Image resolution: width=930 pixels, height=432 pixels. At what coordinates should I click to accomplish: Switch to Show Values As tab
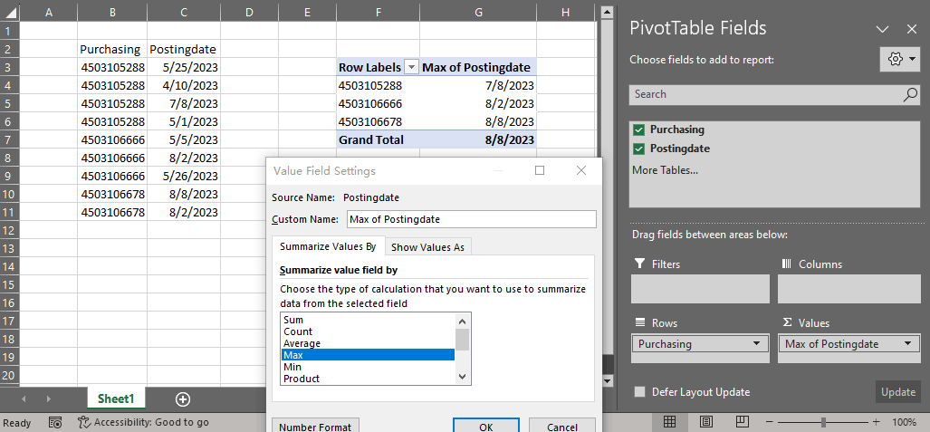[427, 247]
